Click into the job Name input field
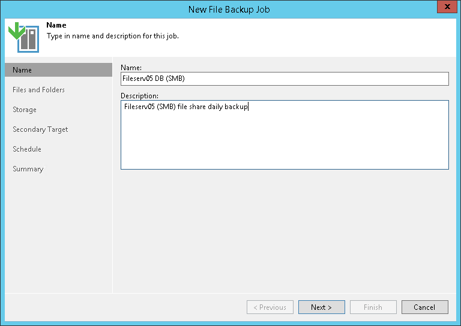This screenshot has width=461, height=326. click(285, 79)
